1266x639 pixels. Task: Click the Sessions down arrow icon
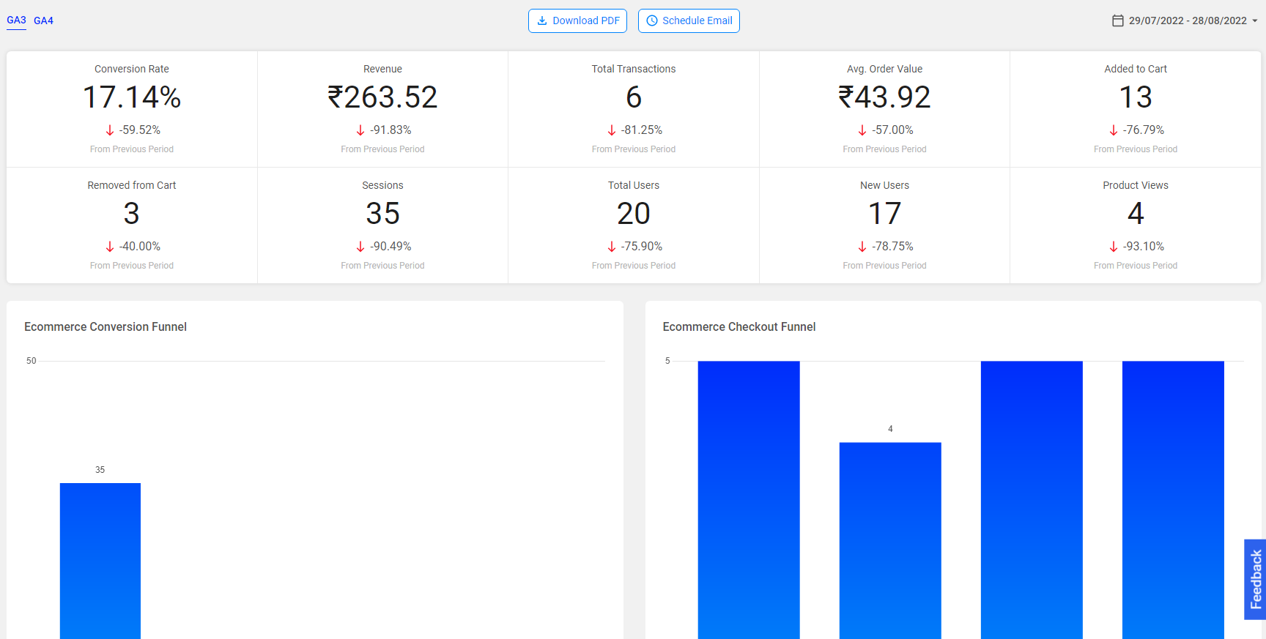click(x=360, y=247)
